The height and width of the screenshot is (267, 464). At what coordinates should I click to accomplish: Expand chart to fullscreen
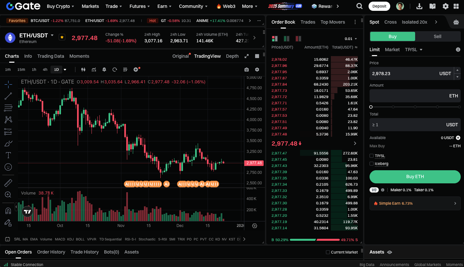[x=247, y=56]
